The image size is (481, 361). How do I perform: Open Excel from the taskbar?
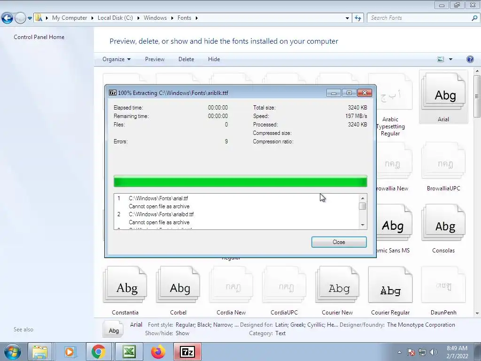click(129, 352)
